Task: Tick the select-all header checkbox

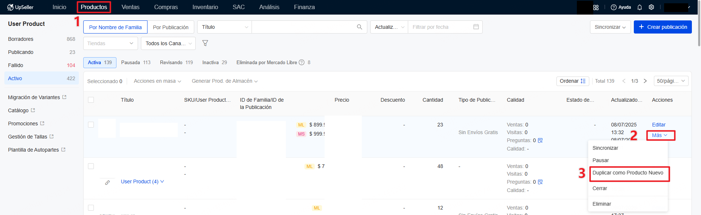Action: [91, 100]
